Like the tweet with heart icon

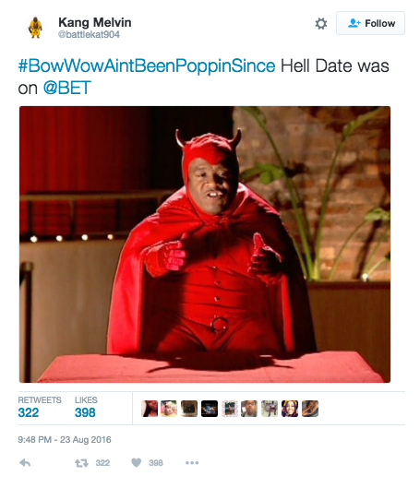tap(136, 463)
